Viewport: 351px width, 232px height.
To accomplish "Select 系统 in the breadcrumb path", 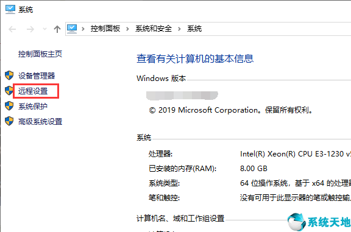I will pos(194,29).
